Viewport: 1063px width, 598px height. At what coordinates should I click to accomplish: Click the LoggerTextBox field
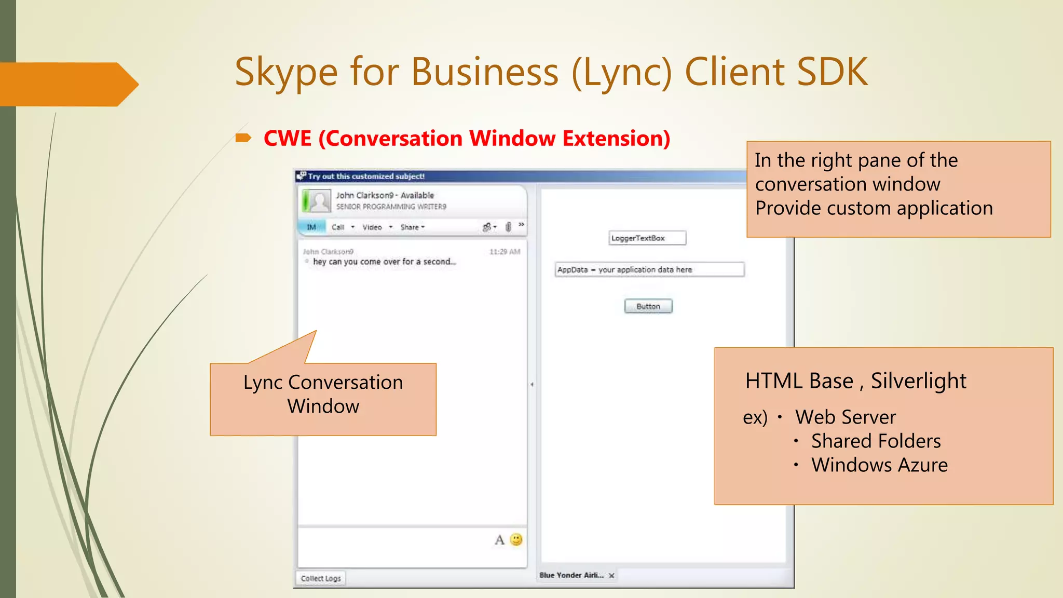[647, 238]
